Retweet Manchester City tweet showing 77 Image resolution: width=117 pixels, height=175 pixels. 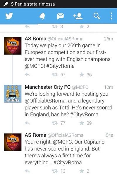55,123
